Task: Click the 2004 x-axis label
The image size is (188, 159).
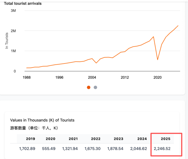Action: tap(92, 77)
